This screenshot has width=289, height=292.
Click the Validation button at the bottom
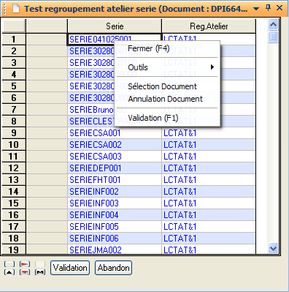click(x=70, y=268)
